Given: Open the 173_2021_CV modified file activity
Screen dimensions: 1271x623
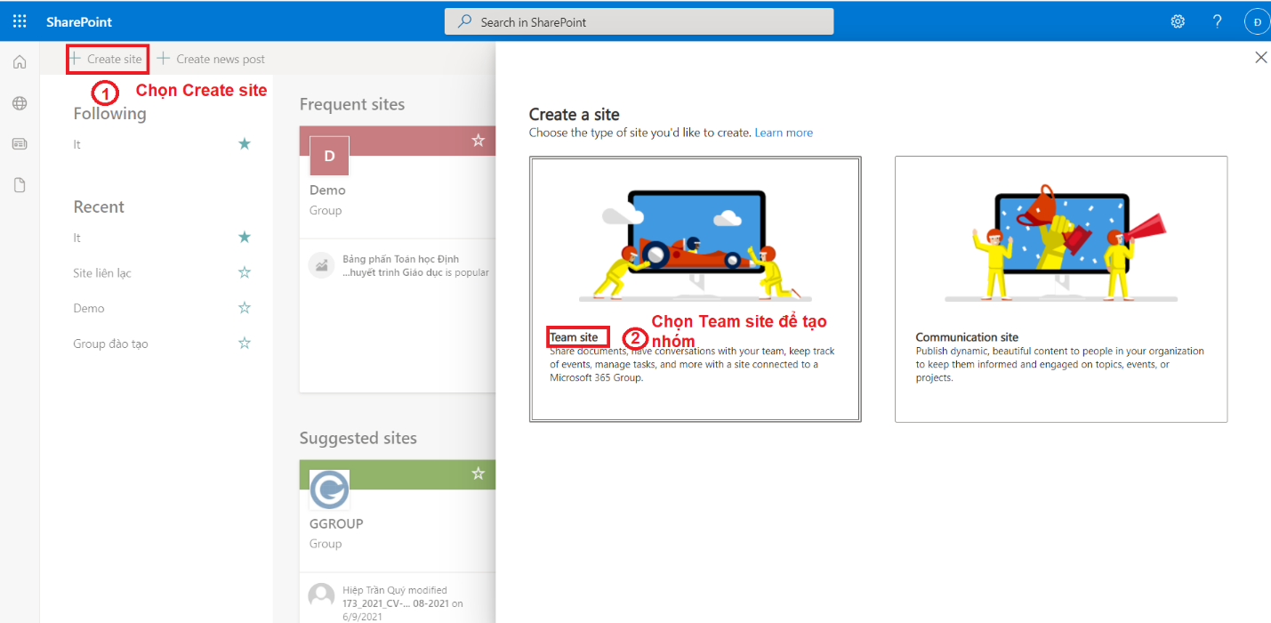Looking at the screenshot, I should point(403,603).
